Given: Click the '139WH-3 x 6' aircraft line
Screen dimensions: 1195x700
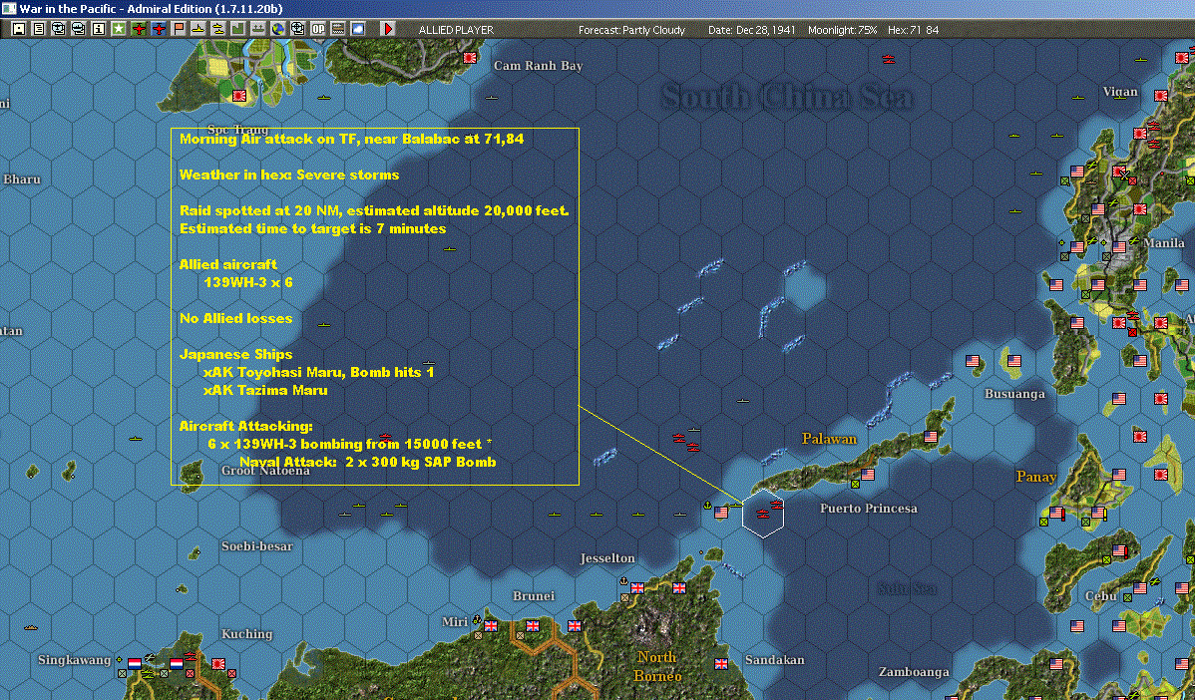Looking at the screenshot, I should pos(247,282).
